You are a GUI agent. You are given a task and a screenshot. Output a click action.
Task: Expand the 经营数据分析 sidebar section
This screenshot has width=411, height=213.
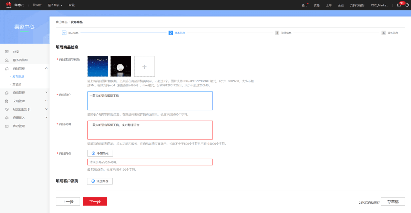[46, 109]
